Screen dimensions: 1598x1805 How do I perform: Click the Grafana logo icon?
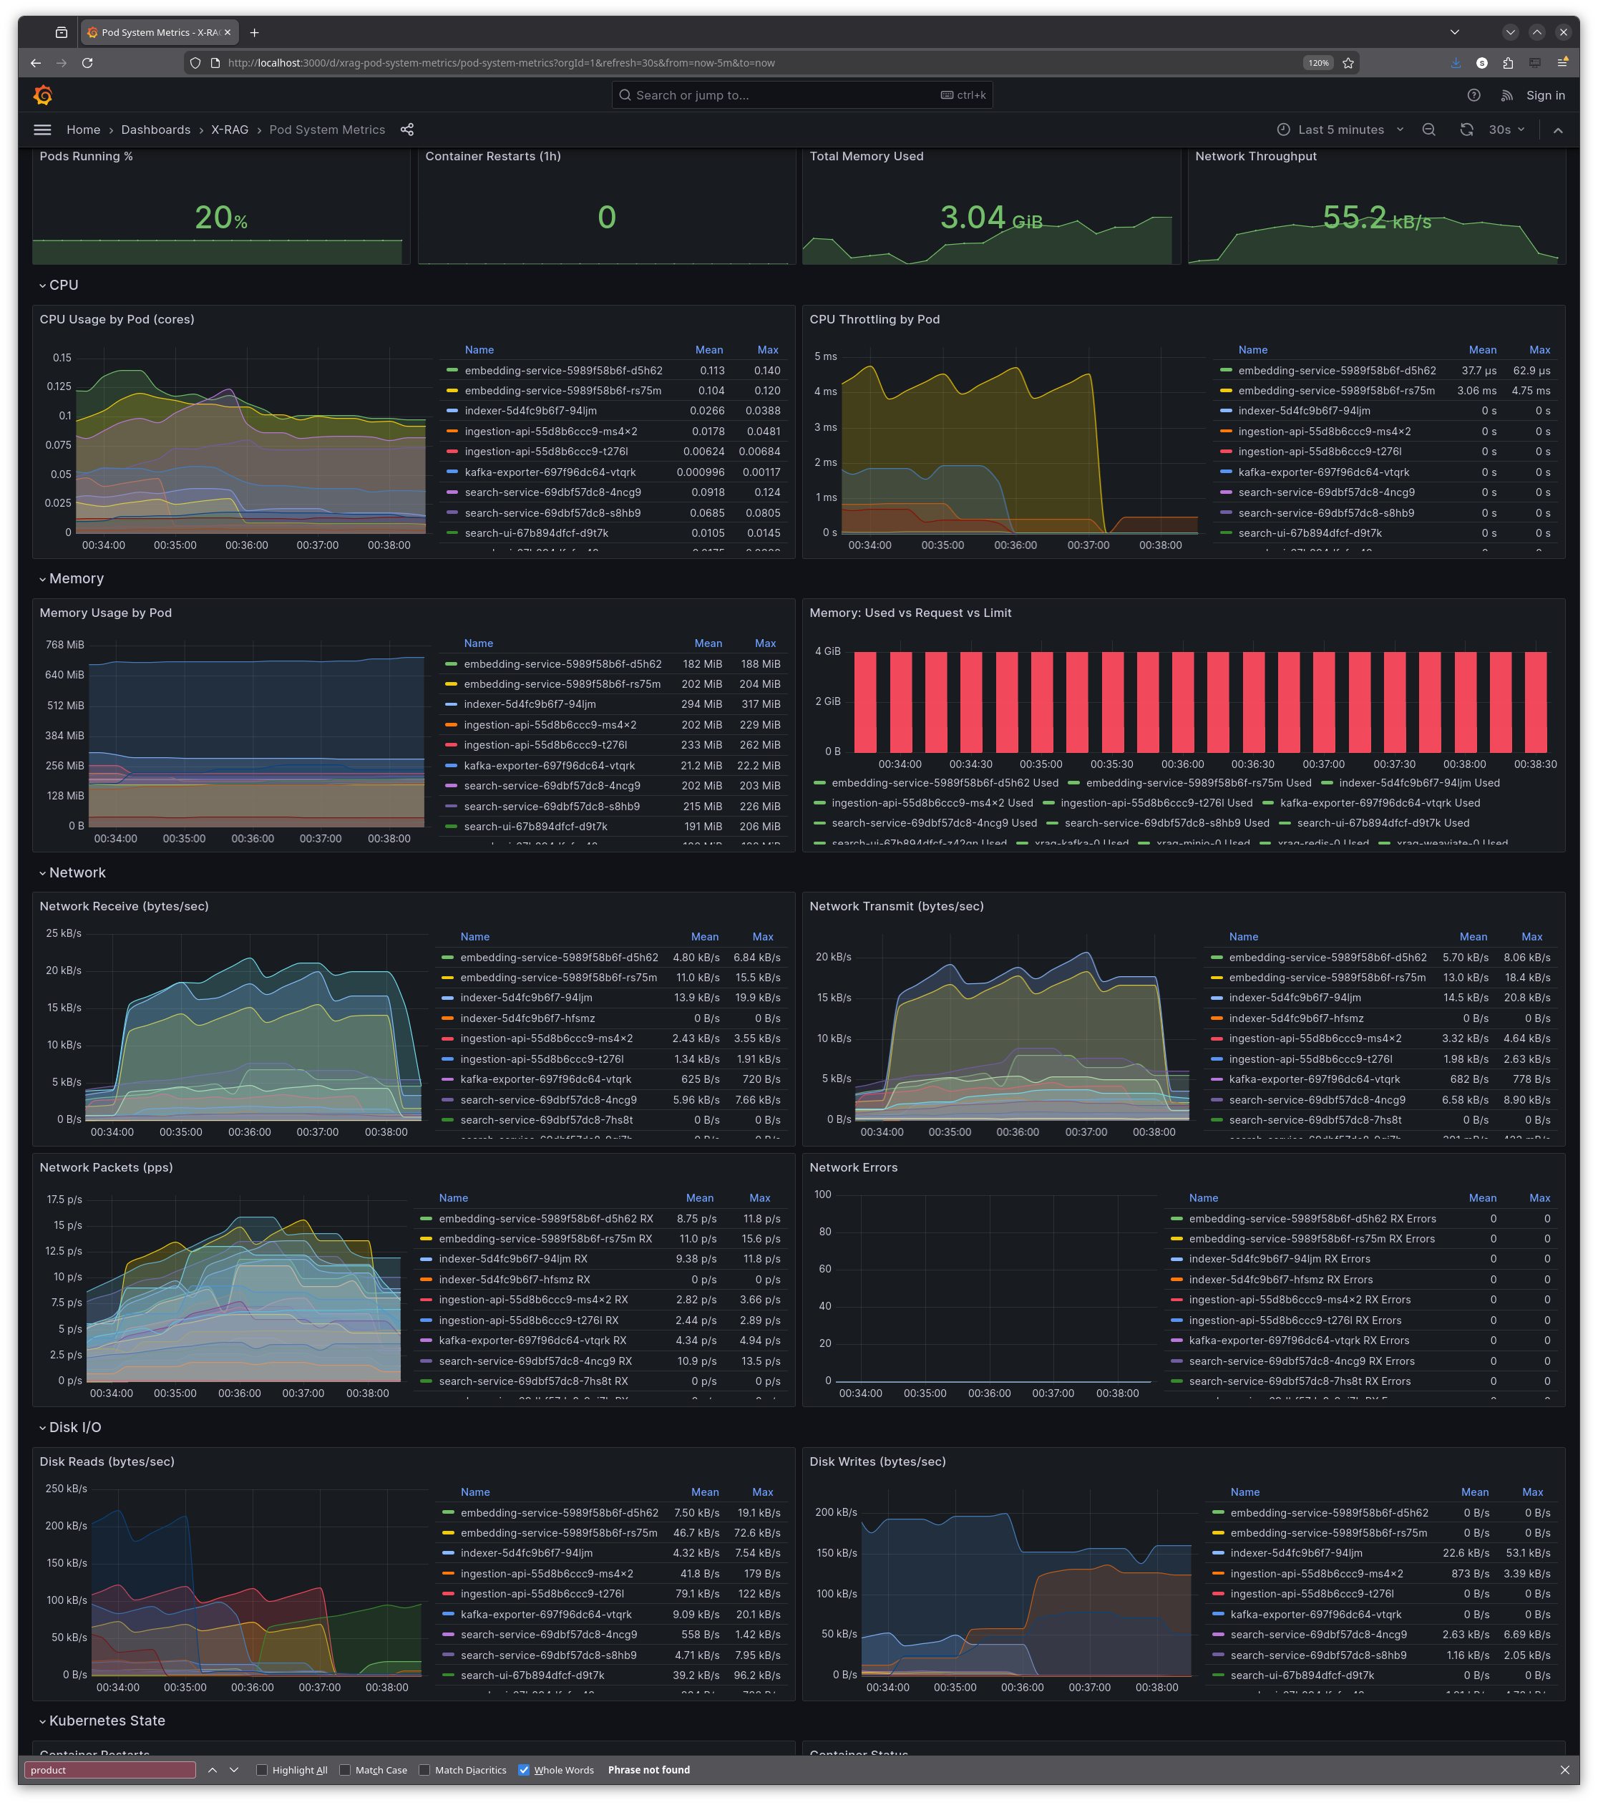42,94
